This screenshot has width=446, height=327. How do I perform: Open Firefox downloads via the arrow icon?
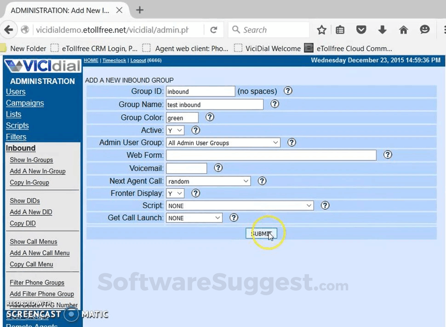(382, 29)
